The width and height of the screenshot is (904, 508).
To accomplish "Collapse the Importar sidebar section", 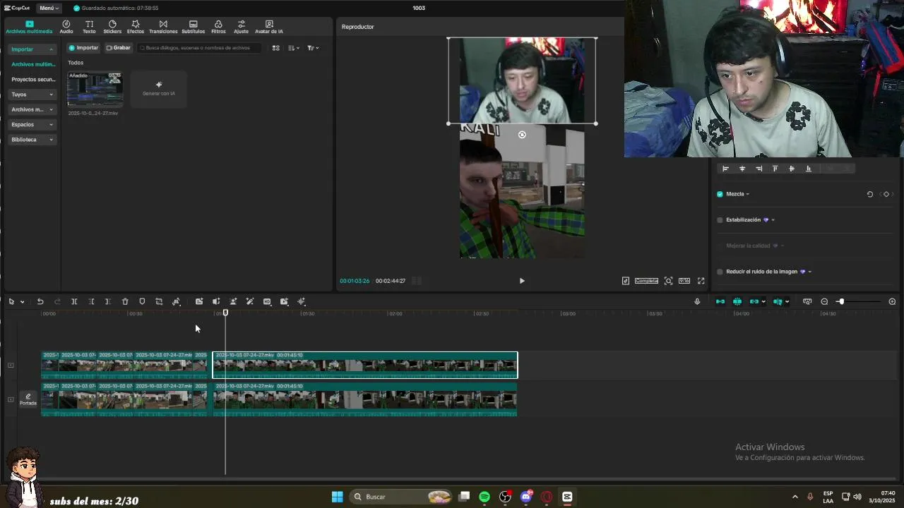I will tap(32, 49).
